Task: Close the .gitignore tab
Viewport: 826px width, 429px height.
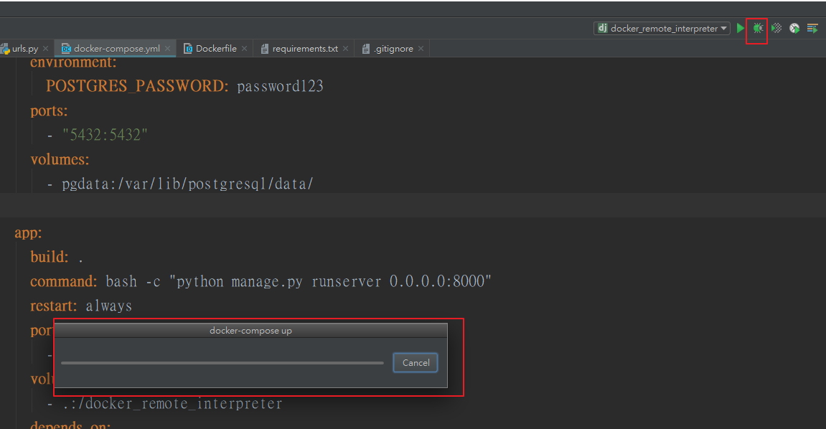Action: (421, 49)
